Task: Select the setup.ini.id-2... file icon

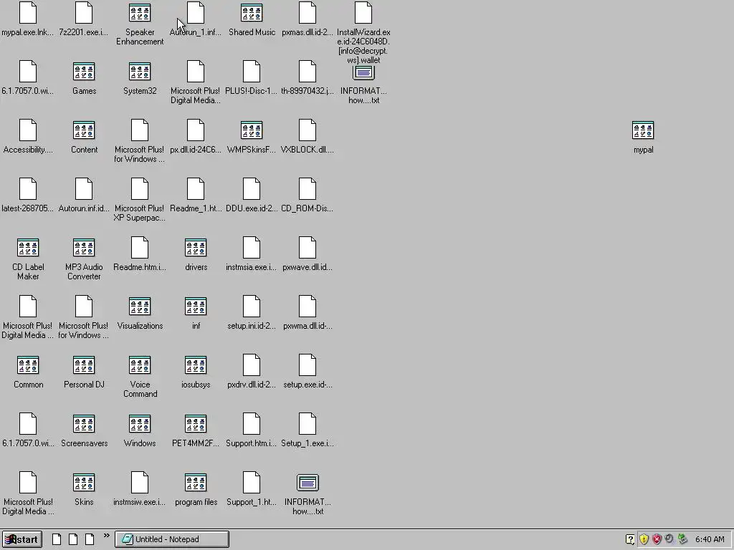Action: (252, 307)
